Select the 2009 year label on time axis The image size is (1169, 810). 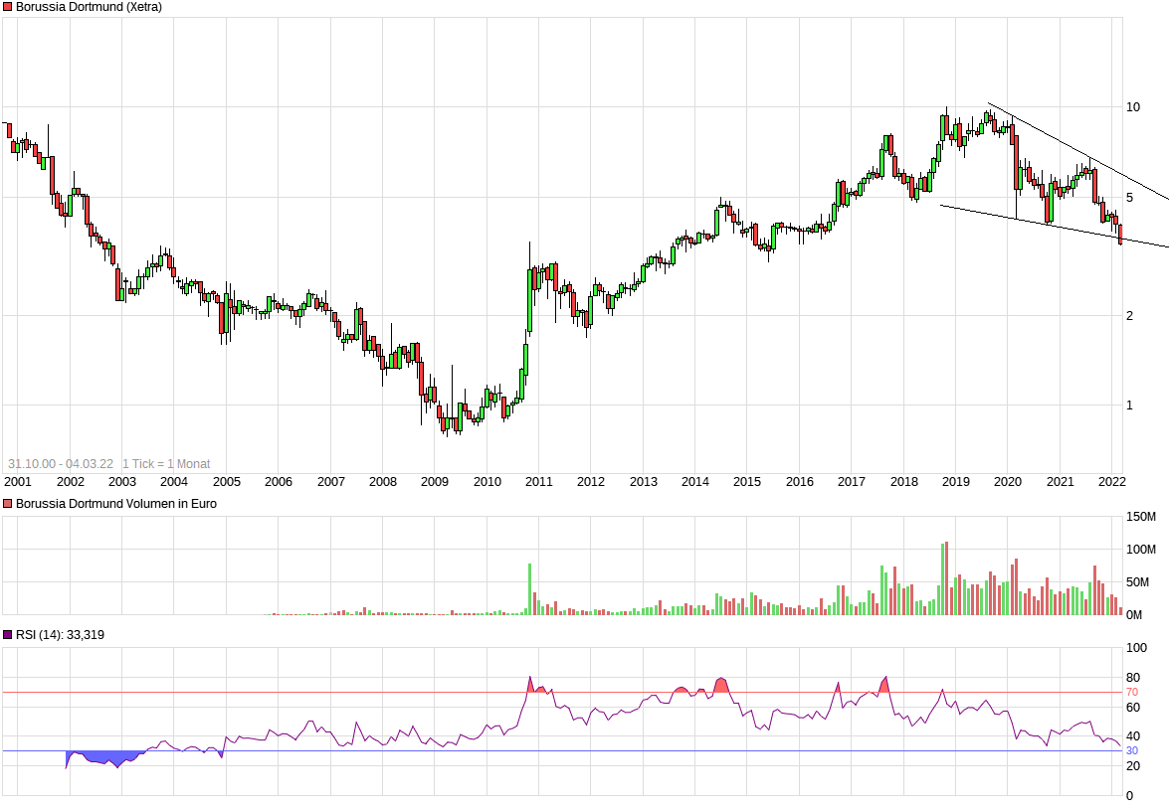[x=435, y=482]
